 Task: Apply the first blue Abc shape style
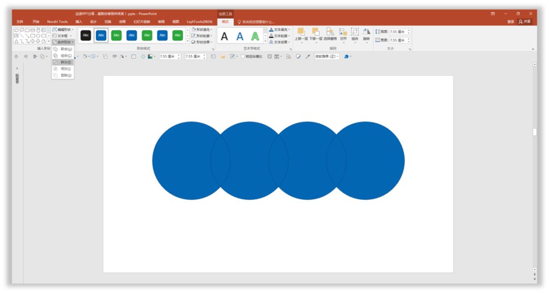tap(101, 36)
